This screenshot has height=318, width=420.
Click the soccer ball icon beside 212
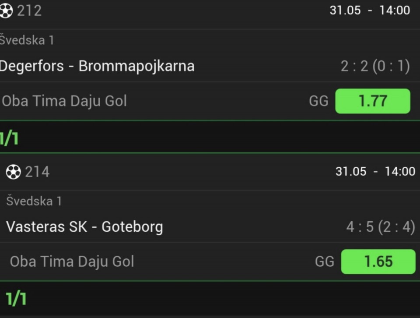[6, 11]
